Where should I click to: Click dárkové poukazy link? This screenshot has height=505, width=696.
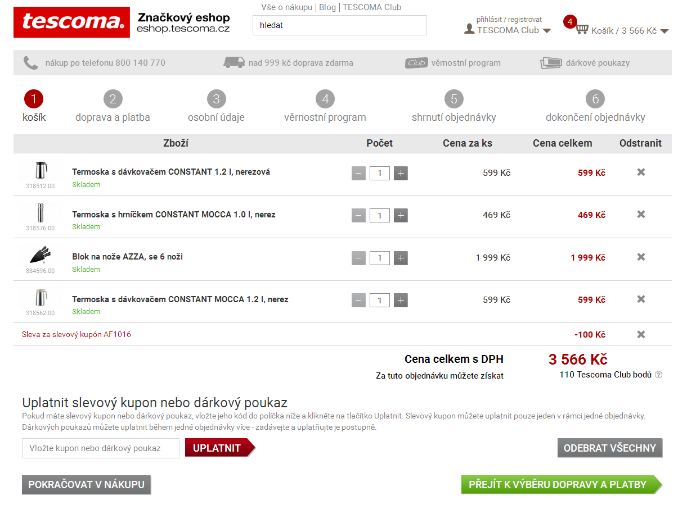[x=598, y=63]
